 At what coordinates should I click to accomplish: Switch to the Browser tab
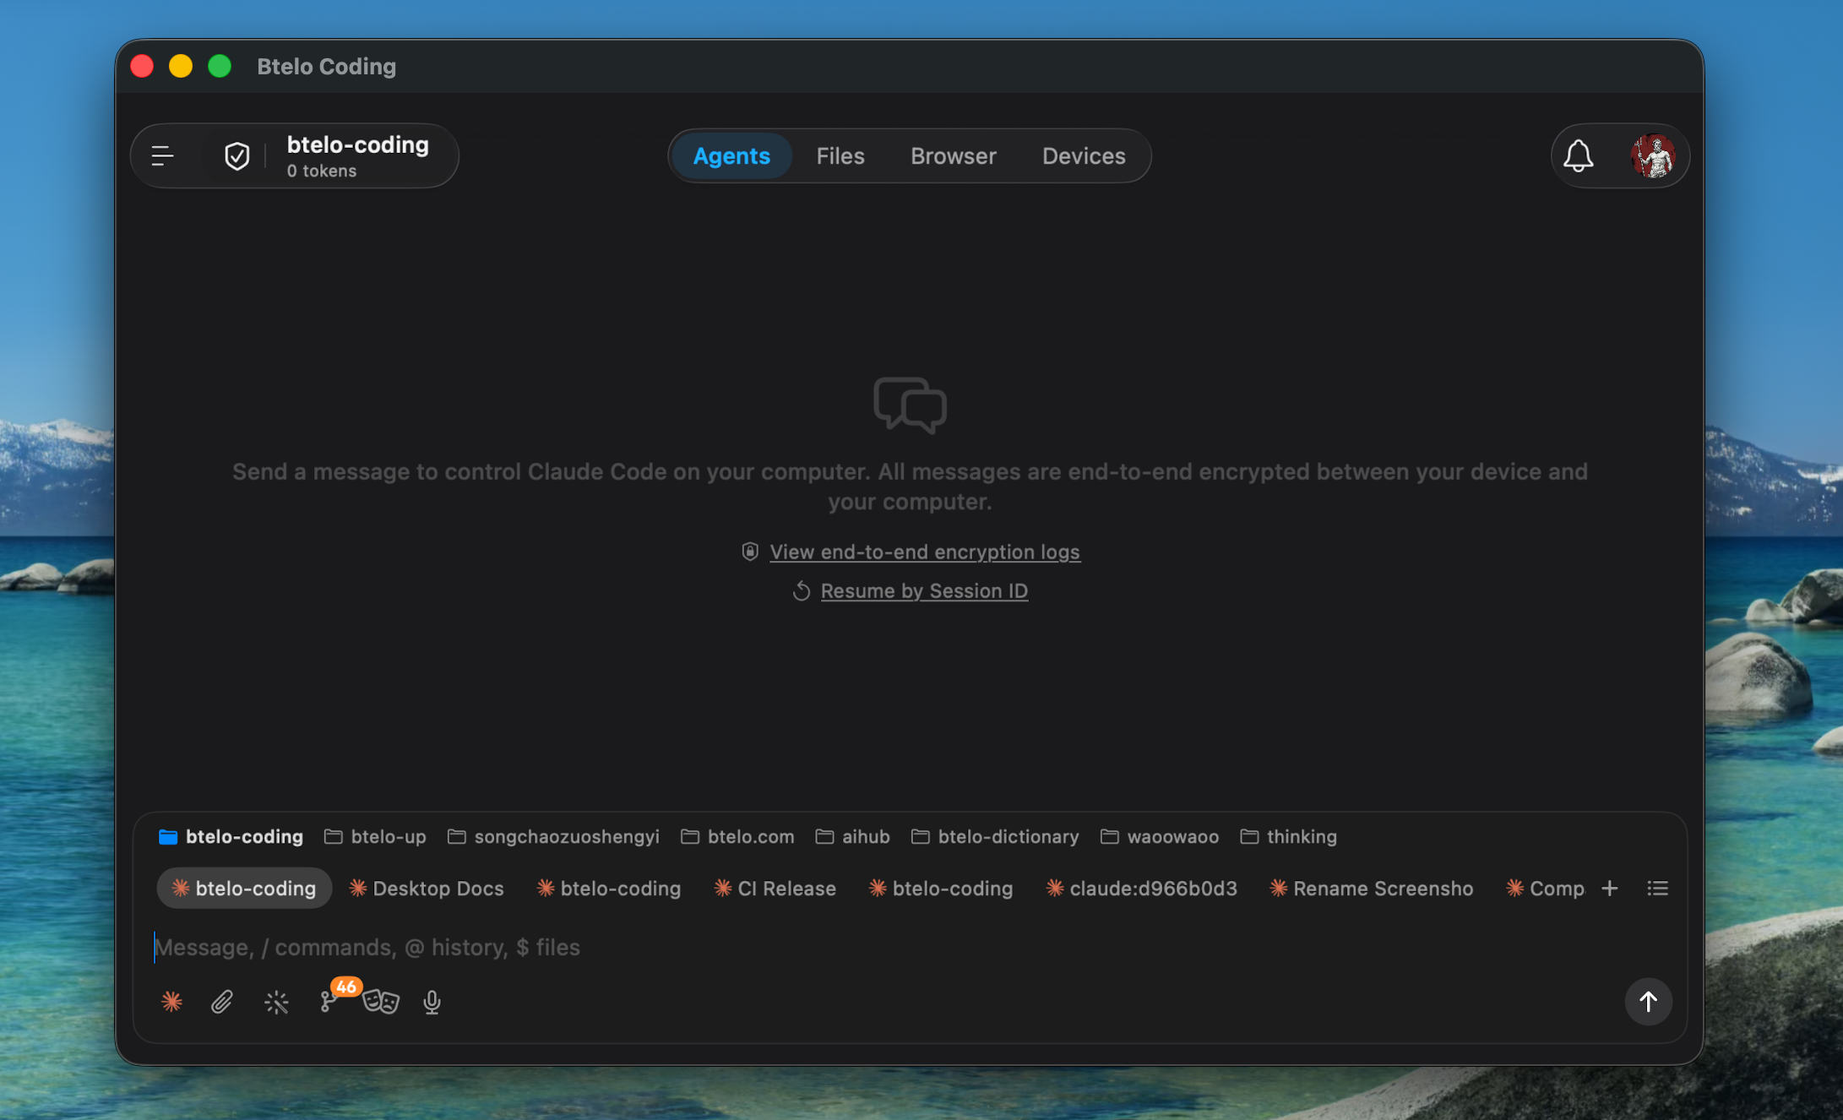tap(953, 155)
